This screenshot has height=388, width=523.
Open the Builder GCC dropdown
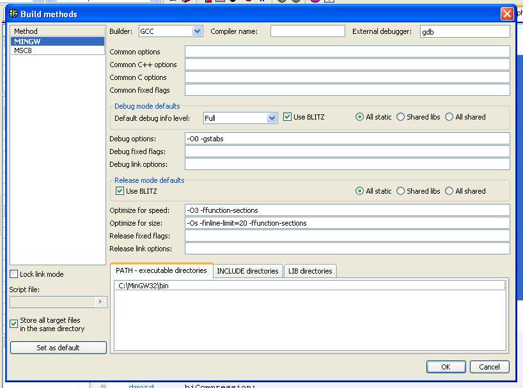pyautogui.click(x=197, y=31)
